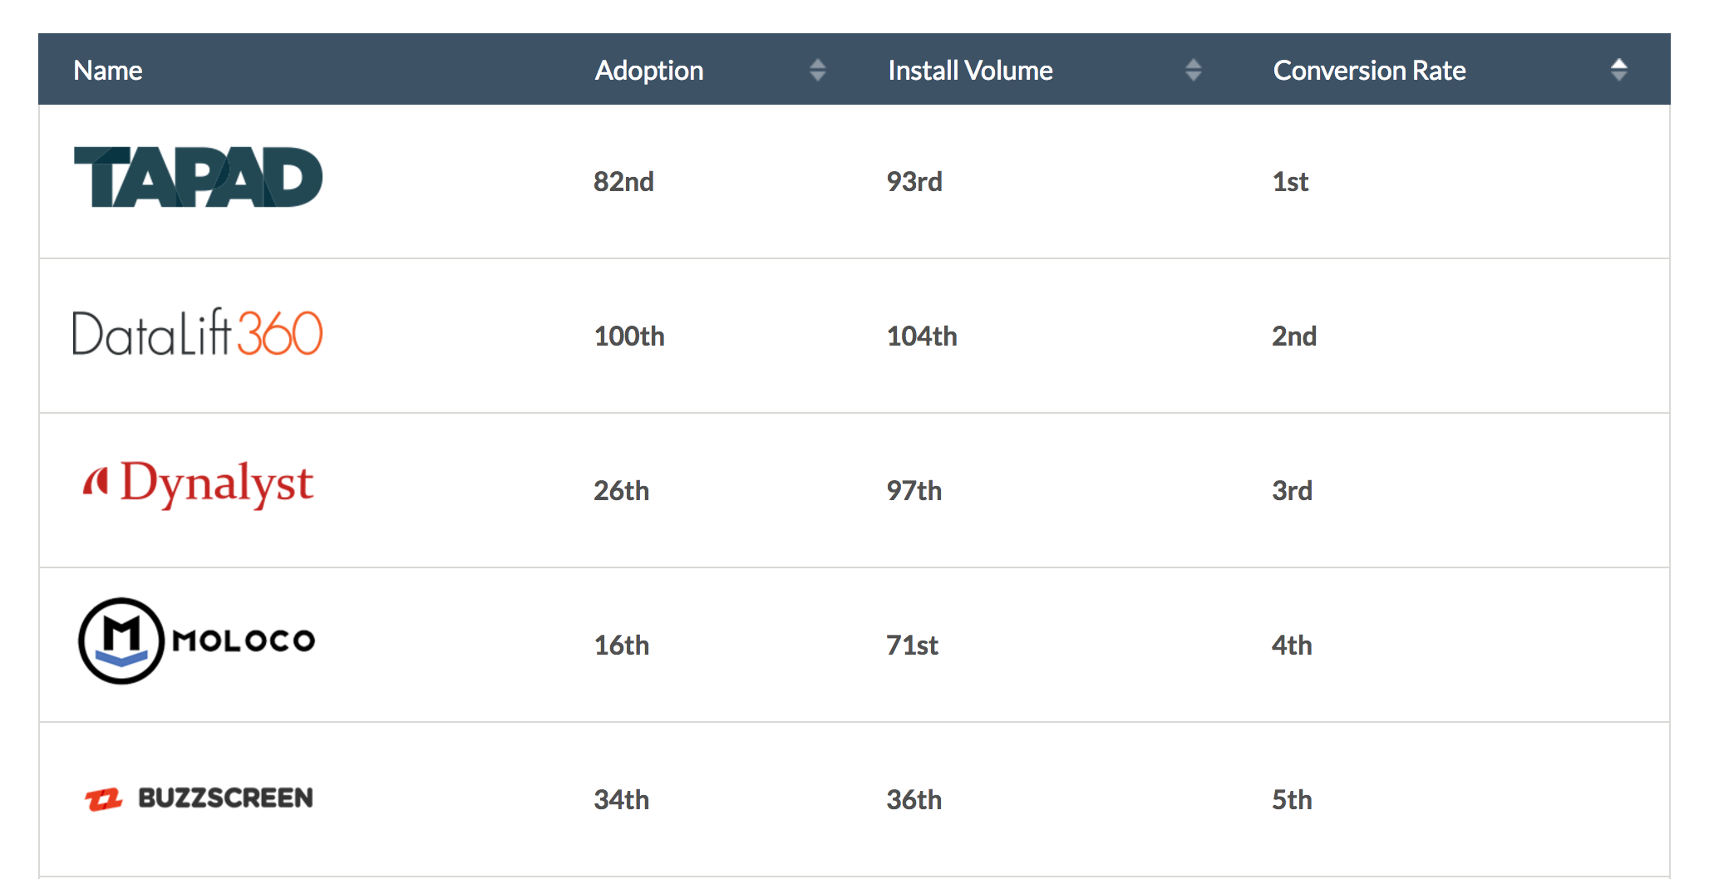Click Dynalyst's 3rd conversion rate cell
The height and width of the screenshot is (879, 1709).
coord(1292,491)
